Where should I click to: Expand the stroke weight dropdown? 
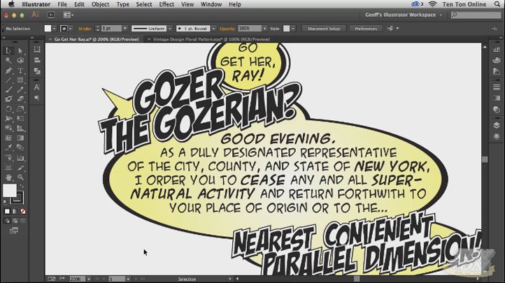pyautogui.click(x=125, y=29)
